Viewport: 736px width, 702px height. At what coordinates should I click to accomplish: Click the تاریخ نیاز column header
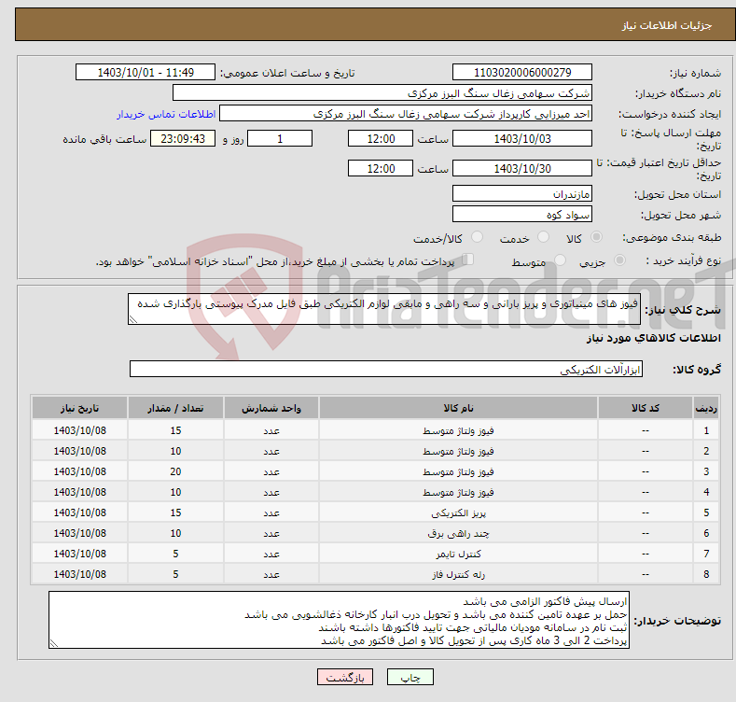(x=80, y=408)
